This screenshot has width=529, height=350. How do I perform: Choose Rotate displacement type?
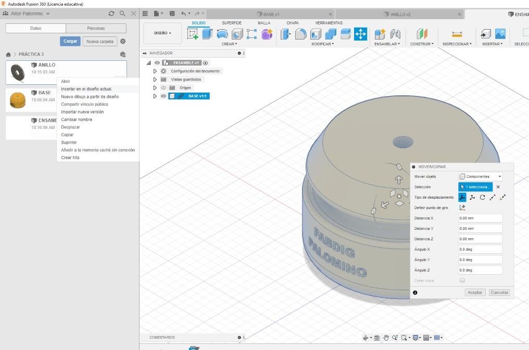coord(483,198)
